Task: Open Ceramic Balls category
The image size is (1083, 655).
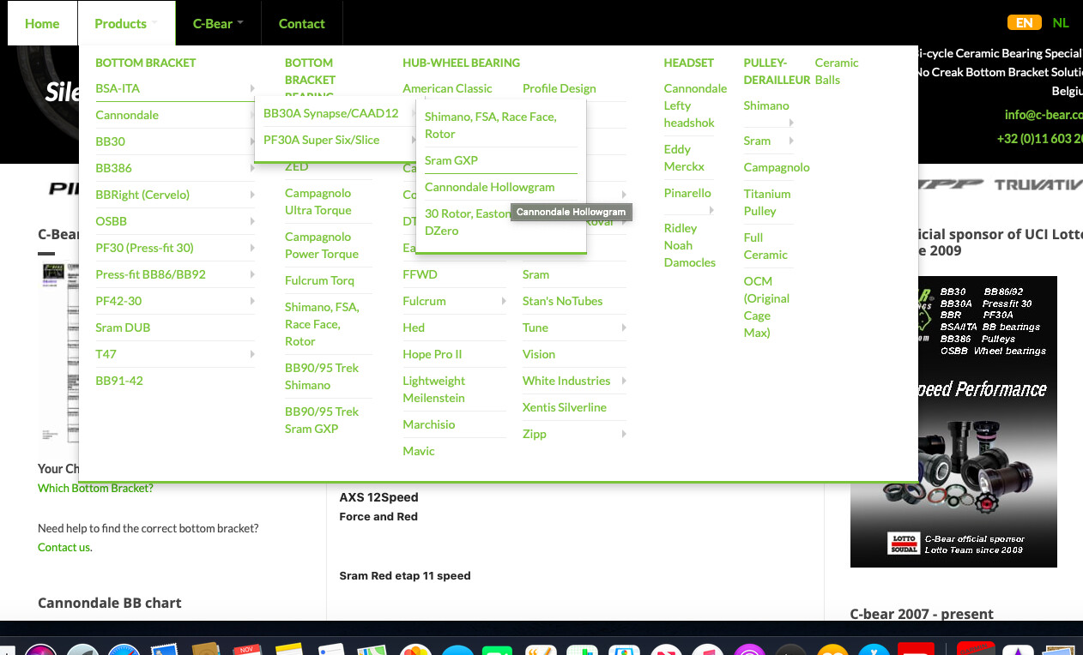Action: pos(837,71)
